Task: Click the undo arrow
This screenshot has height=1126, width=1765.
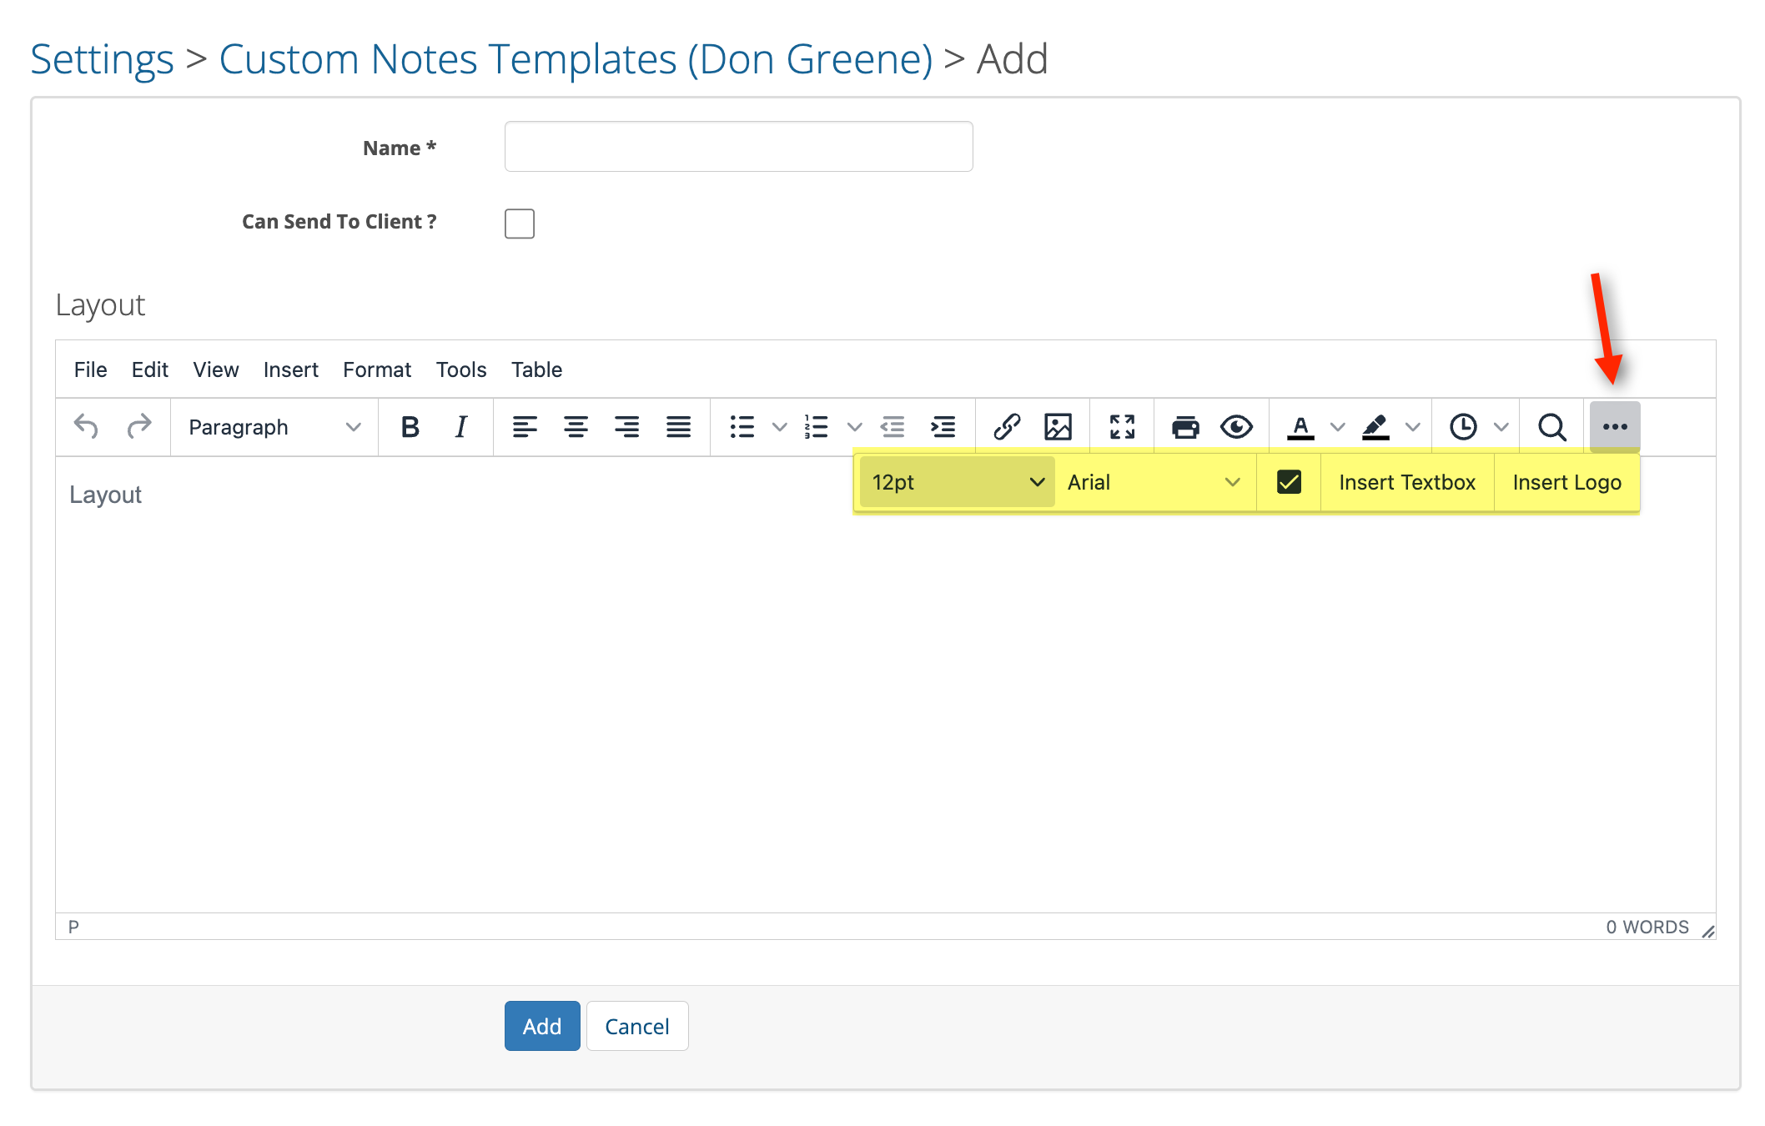Action: pos(86,427)
